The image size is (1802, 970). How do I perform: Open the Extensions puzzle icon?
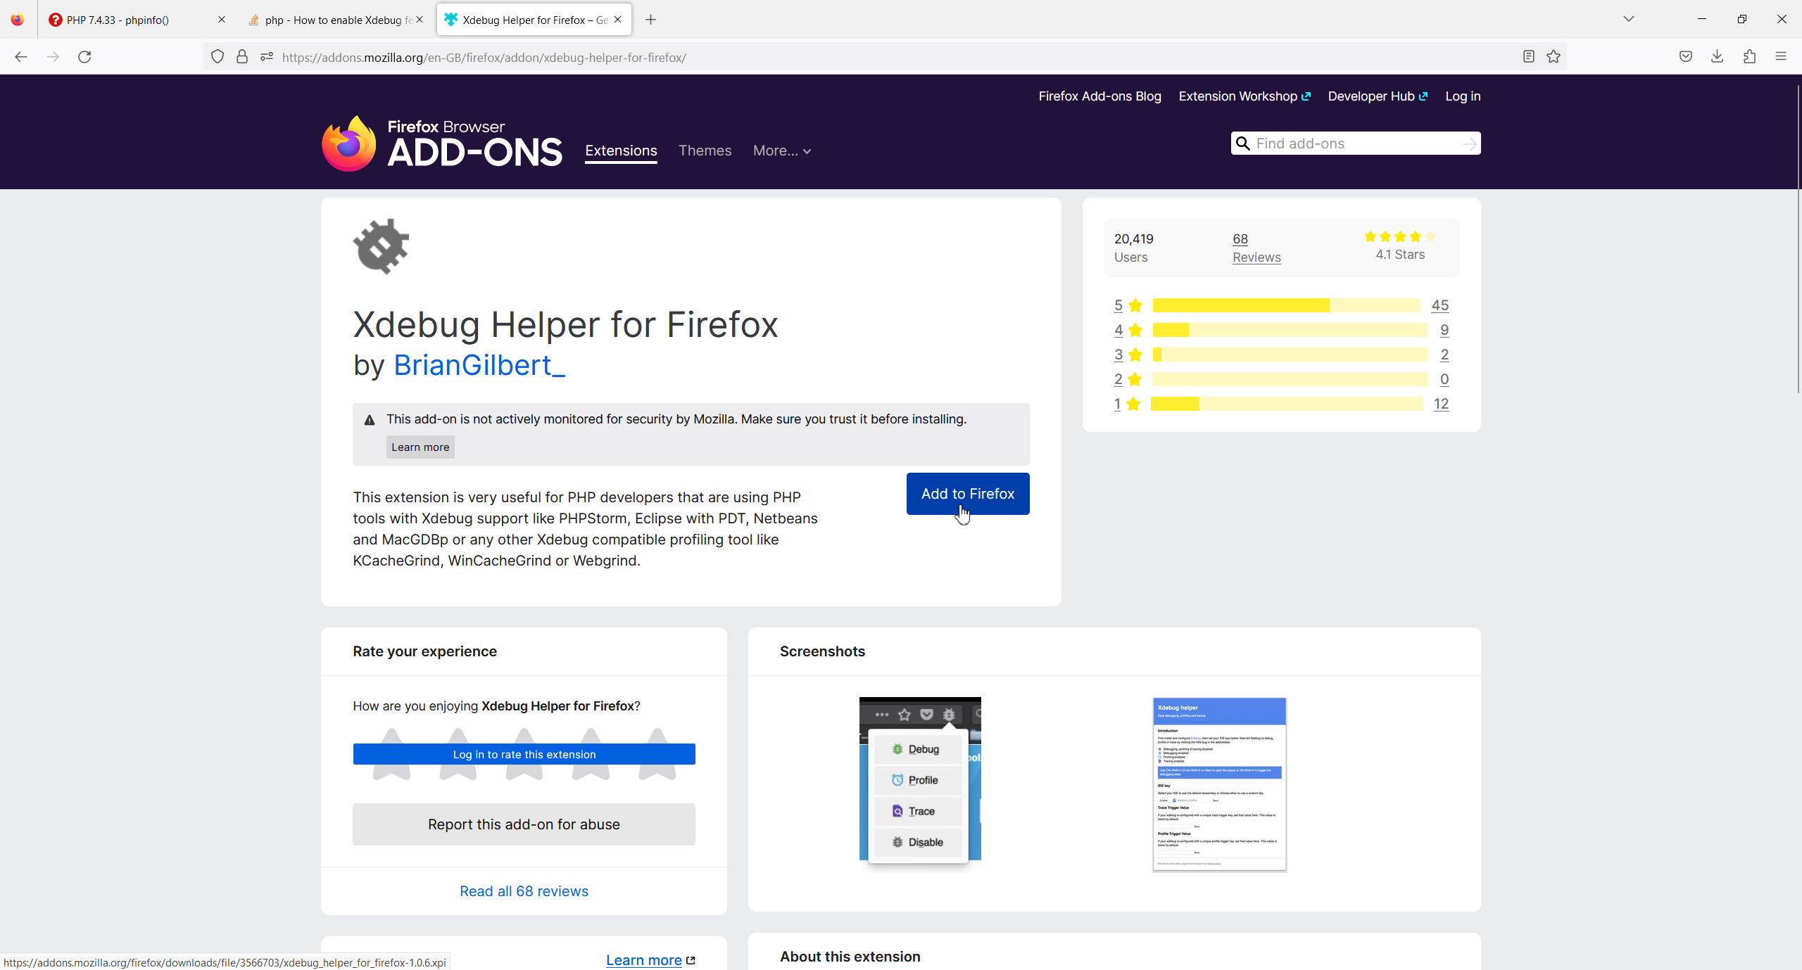tap(1749, 57)
